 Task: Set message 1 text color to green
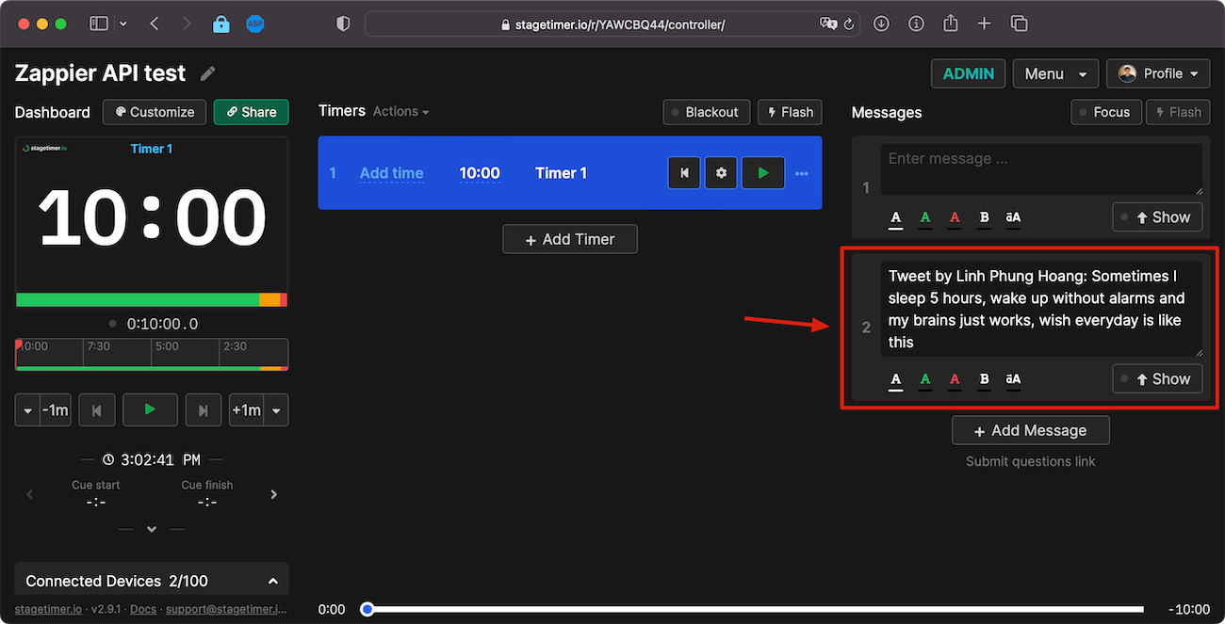point(925,217)
